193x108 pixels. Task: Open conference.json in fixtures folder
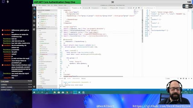46,80
